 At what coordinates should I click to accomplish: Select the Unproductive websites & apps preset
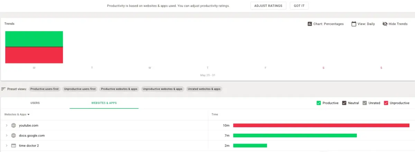point(163,89)
